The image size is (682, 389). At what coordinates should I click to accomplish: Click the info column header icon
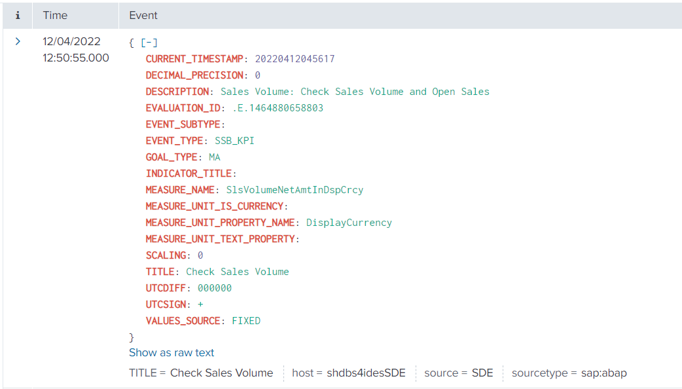click(18, 15)
